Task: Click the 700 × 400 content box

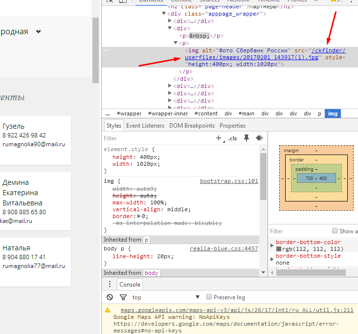Action: pos(316,178)
